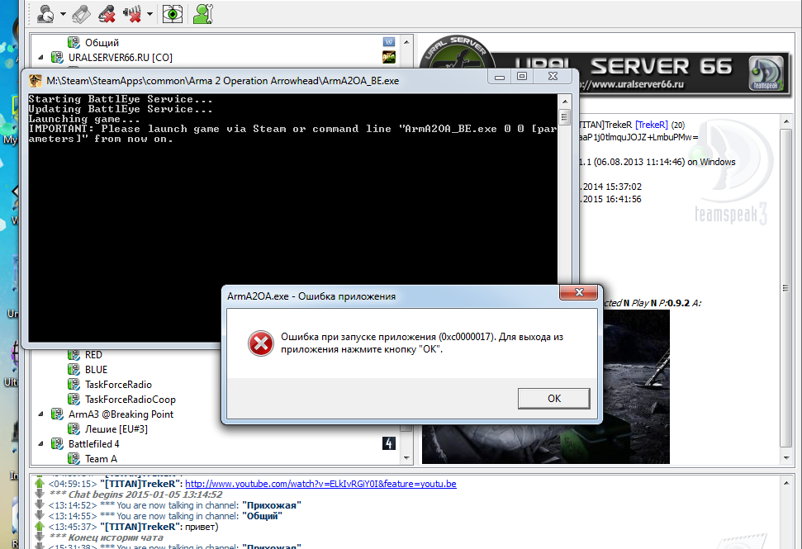
Task: Click the console scrollbar up arrow
Action: 565,101
